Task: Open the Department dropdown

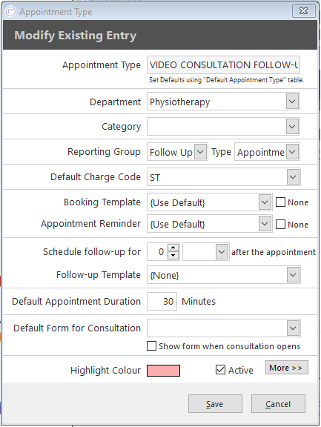Action: [x=292, y=102]
